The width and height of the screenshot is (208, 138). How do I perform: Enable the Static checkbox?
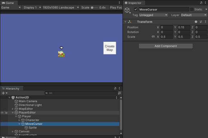click(192, 9)
